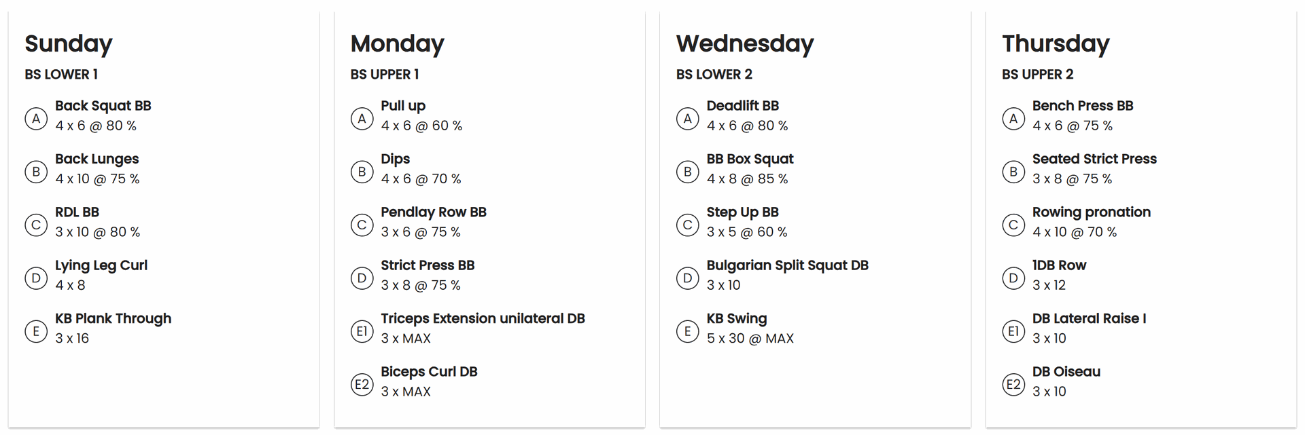The height and width of the screenshot is (435, 1305).
Task: Select the circled C icon for Step Up BB
Action: click(x=687, y=225)
